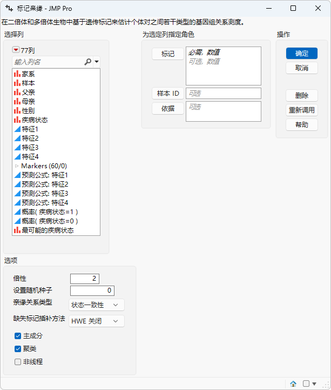This screenshot has width=331, height=390.
Task: Minimize the 标记亲缘 window
Action: point(269,9)
